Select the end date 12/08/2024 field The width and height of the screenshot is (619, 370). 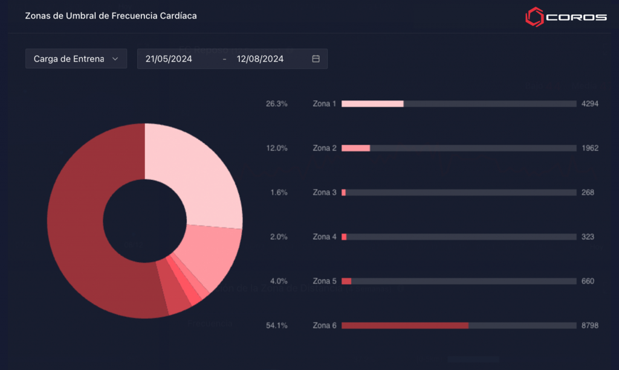(x=260, y=59)
